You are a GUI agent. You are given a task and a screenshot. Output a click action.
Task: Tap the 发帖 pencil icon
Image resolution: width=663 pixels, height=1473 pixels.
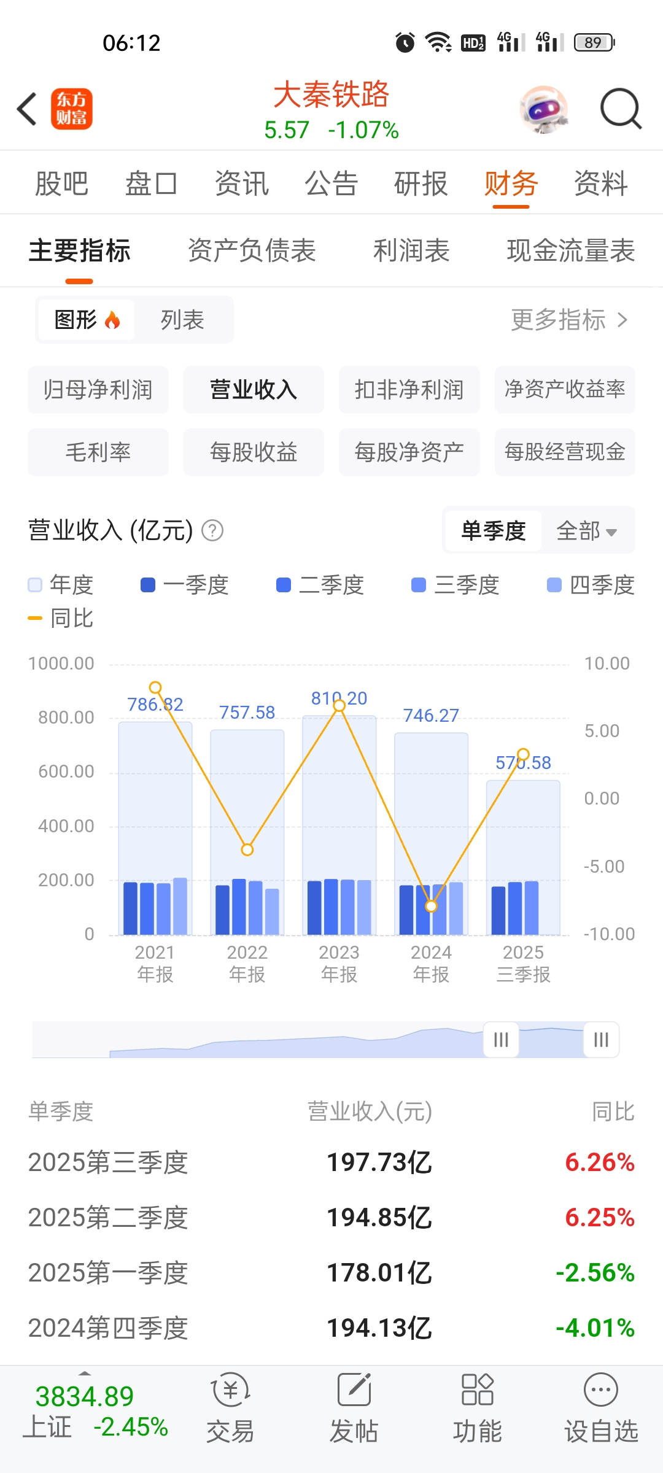[354, 1390]
